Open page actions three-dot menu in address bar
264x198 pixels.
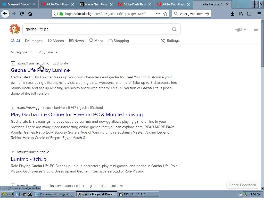pyautogui.click(x=158, y=14)
